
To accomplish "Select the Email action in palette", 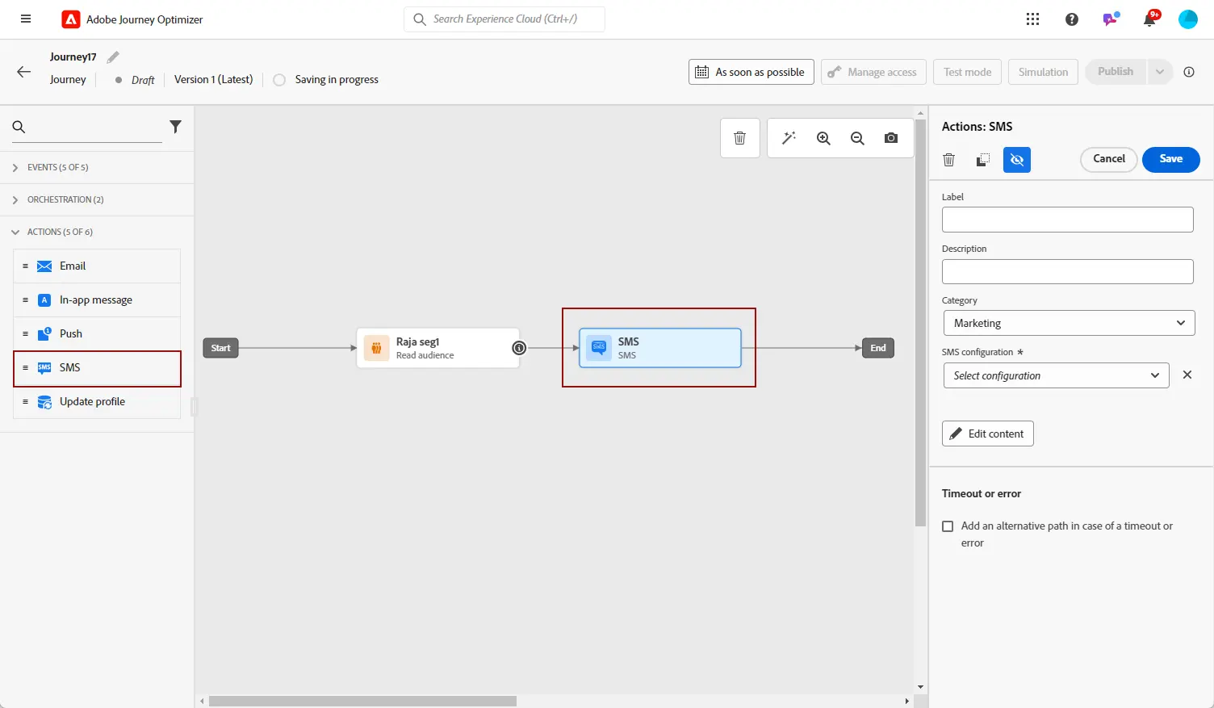I will pos(97,266).
